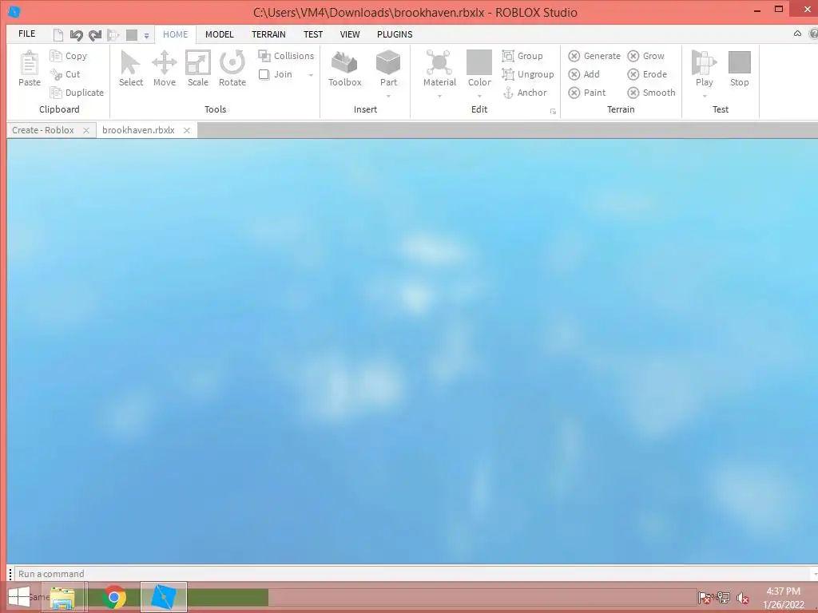Collapse the ribbon with the chevron

(x=797, y=34)
